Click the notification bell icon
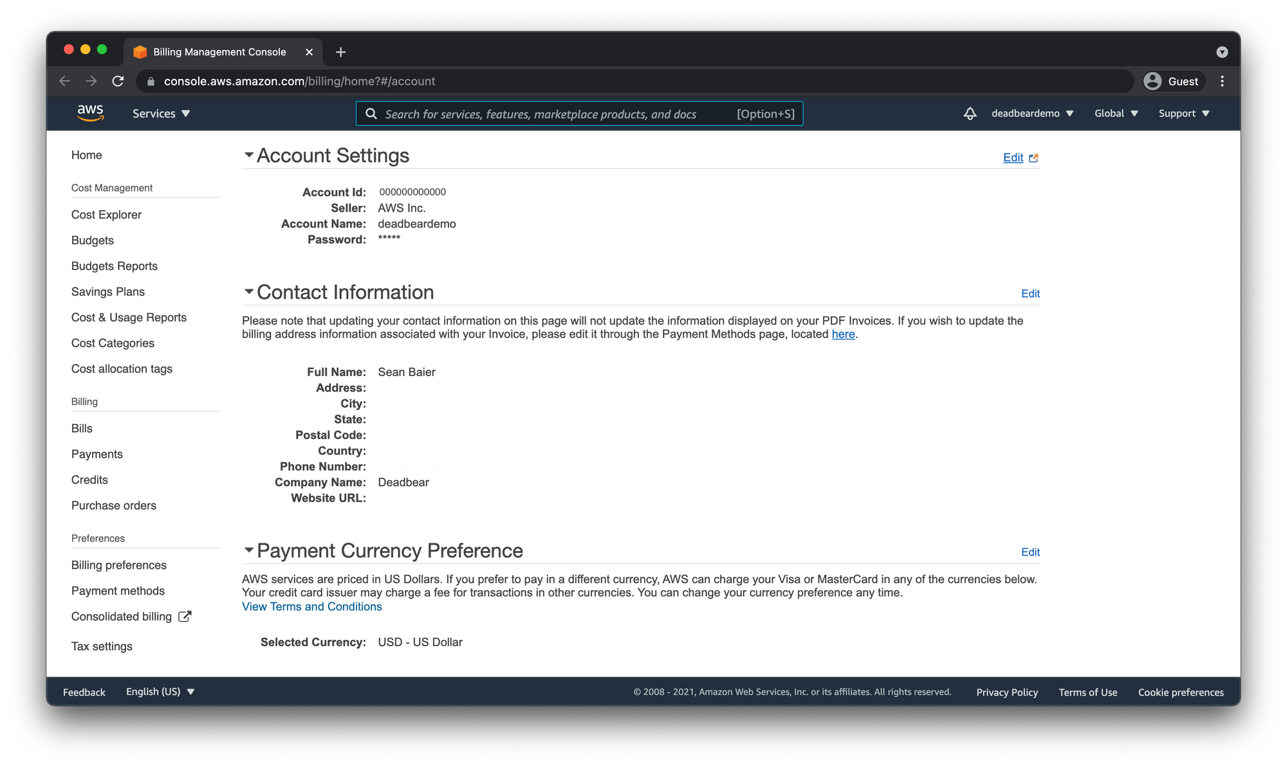Viewport: 1287px width, 767px height. [970, 113]
